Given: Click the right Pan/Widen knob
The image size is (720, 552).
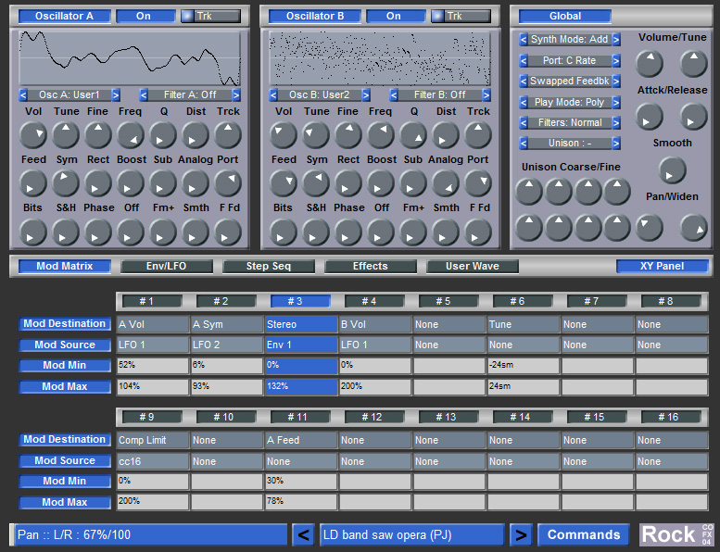Looking at the screenshot, I should [693, 228].
